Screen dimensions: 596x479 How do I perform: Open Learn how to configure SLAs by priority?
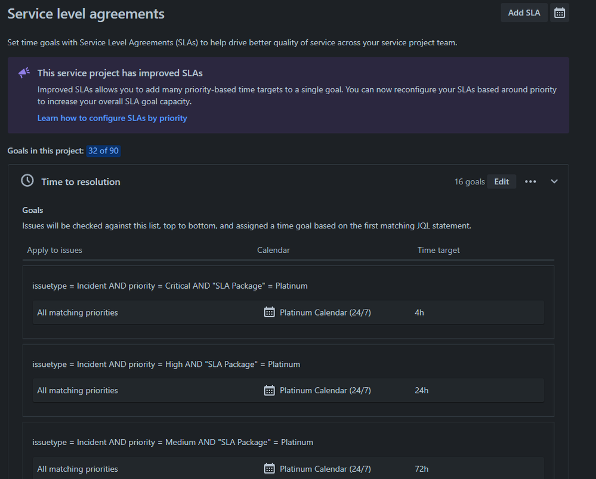[112, 118]
